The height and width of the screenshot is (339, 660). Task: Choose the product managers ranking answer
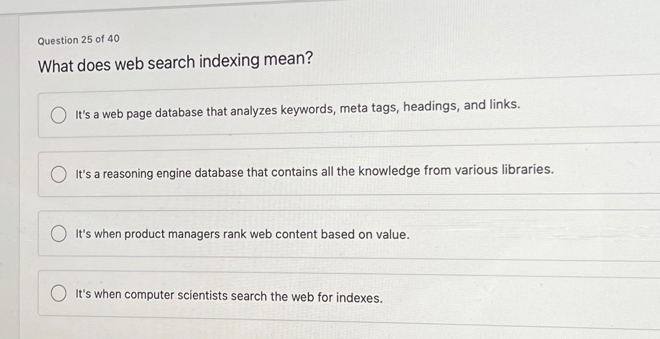[58, 234]
